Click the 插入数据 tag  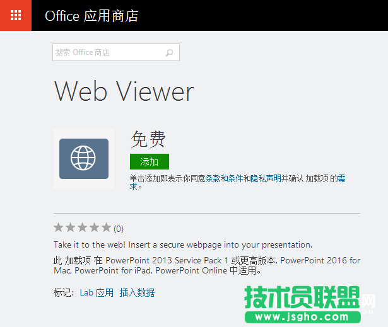[x=137, y=293]
